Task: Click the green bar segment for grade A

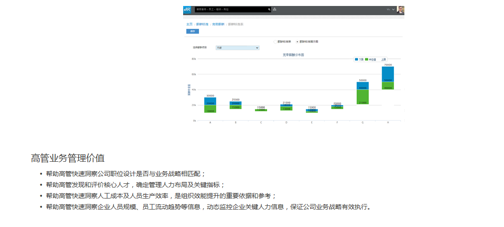Action: (210, 109)
